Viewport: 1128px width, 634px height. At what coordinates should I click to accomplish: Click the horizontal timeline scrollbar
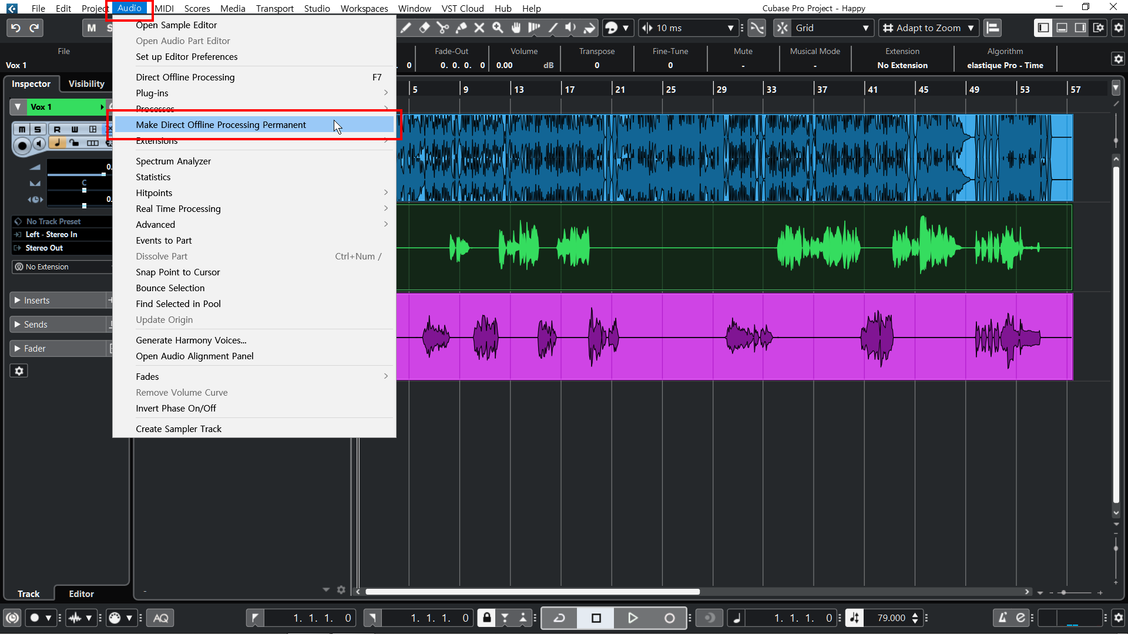532,592
